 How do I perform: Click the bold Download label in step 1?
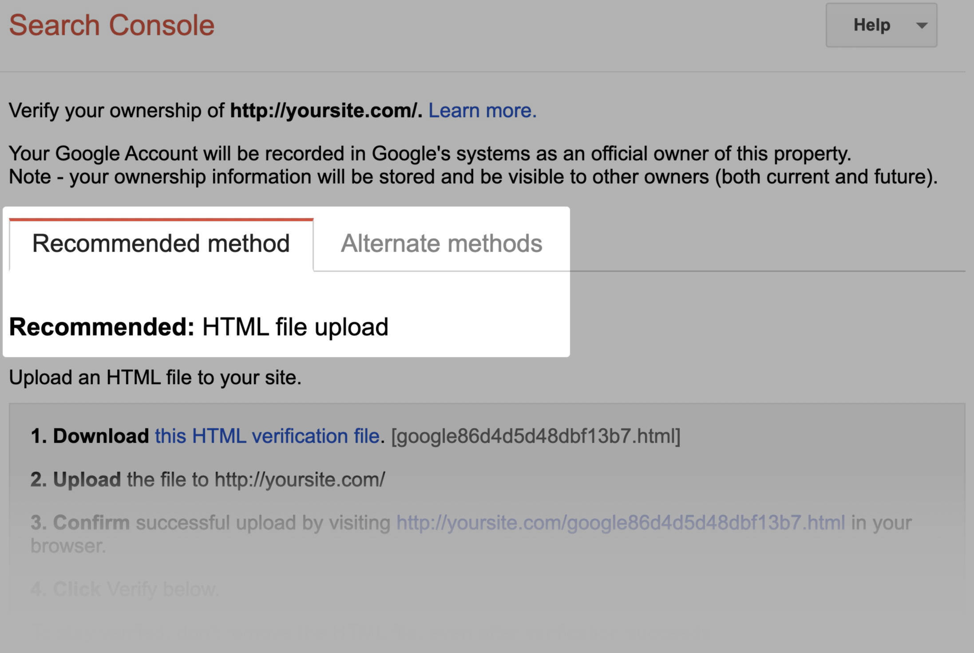(101, 436)
